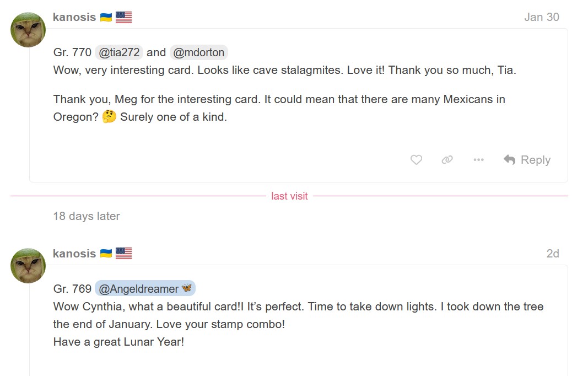Image resolution: width=572 pixels, height=376 pixels.
Task: Click the 2d post timestamp
Action: tap(552, 254)
